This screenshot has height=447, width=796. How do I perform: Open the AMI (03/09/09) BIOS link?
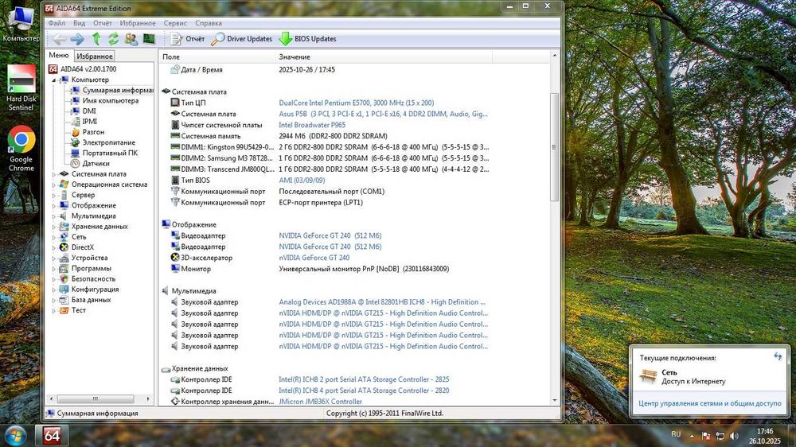[x=302, y=180]
